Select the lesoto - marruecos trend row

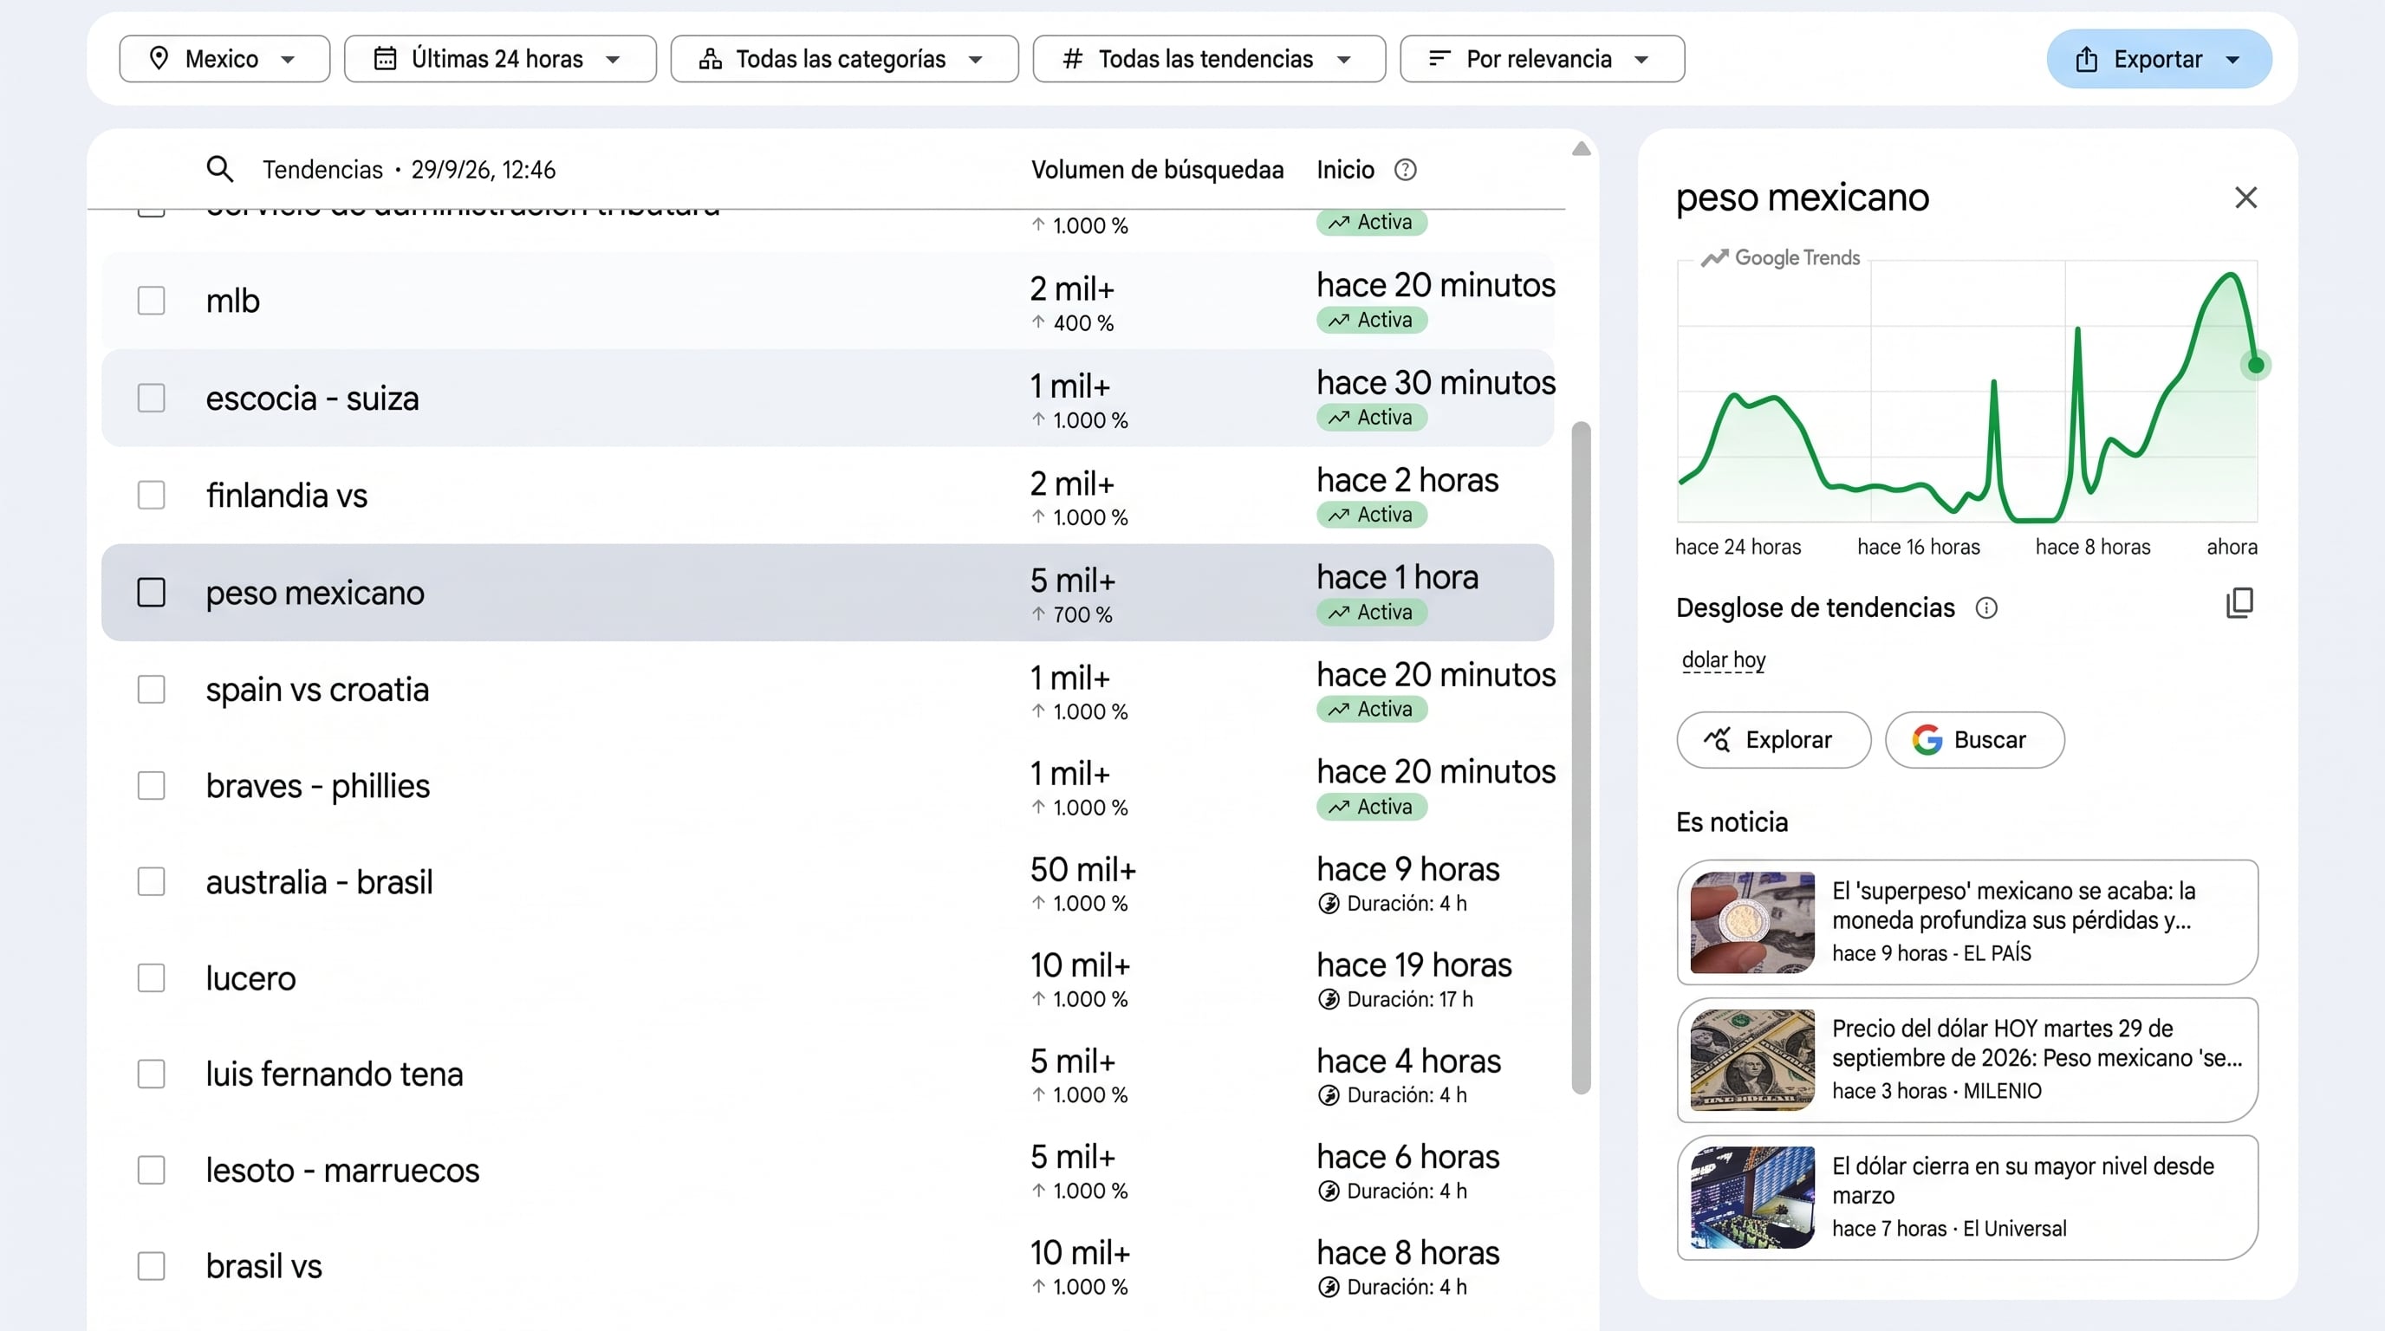point(828,1170)
